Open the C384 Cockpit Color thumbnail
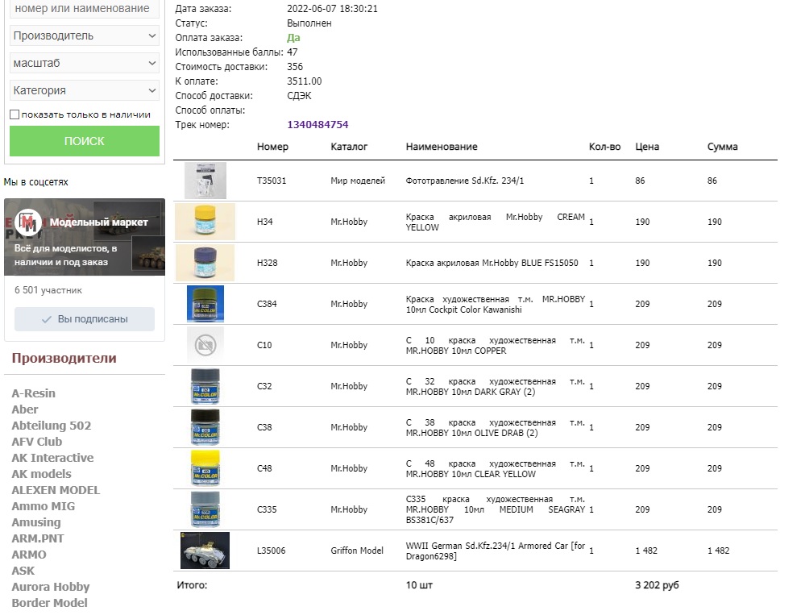 pyautogui.click(x=205, y=304)
